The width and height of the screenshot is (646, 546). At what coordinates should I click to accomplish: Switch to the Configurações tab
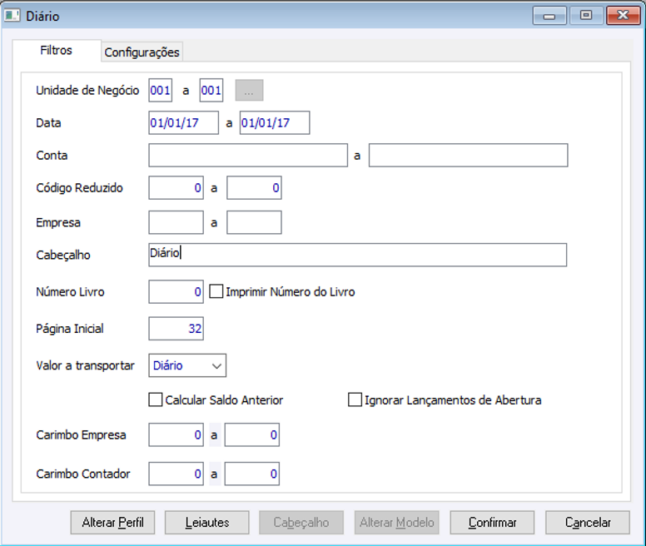pyautogui.click(x=142, y=52)
